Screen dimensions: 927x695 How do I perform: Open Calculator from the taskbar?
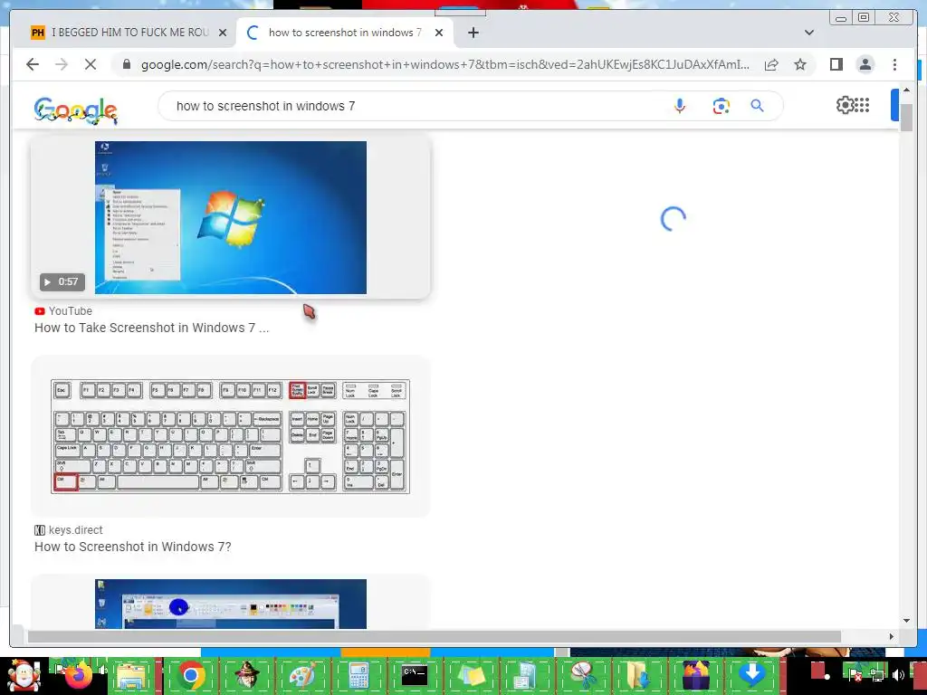(358, 675)
